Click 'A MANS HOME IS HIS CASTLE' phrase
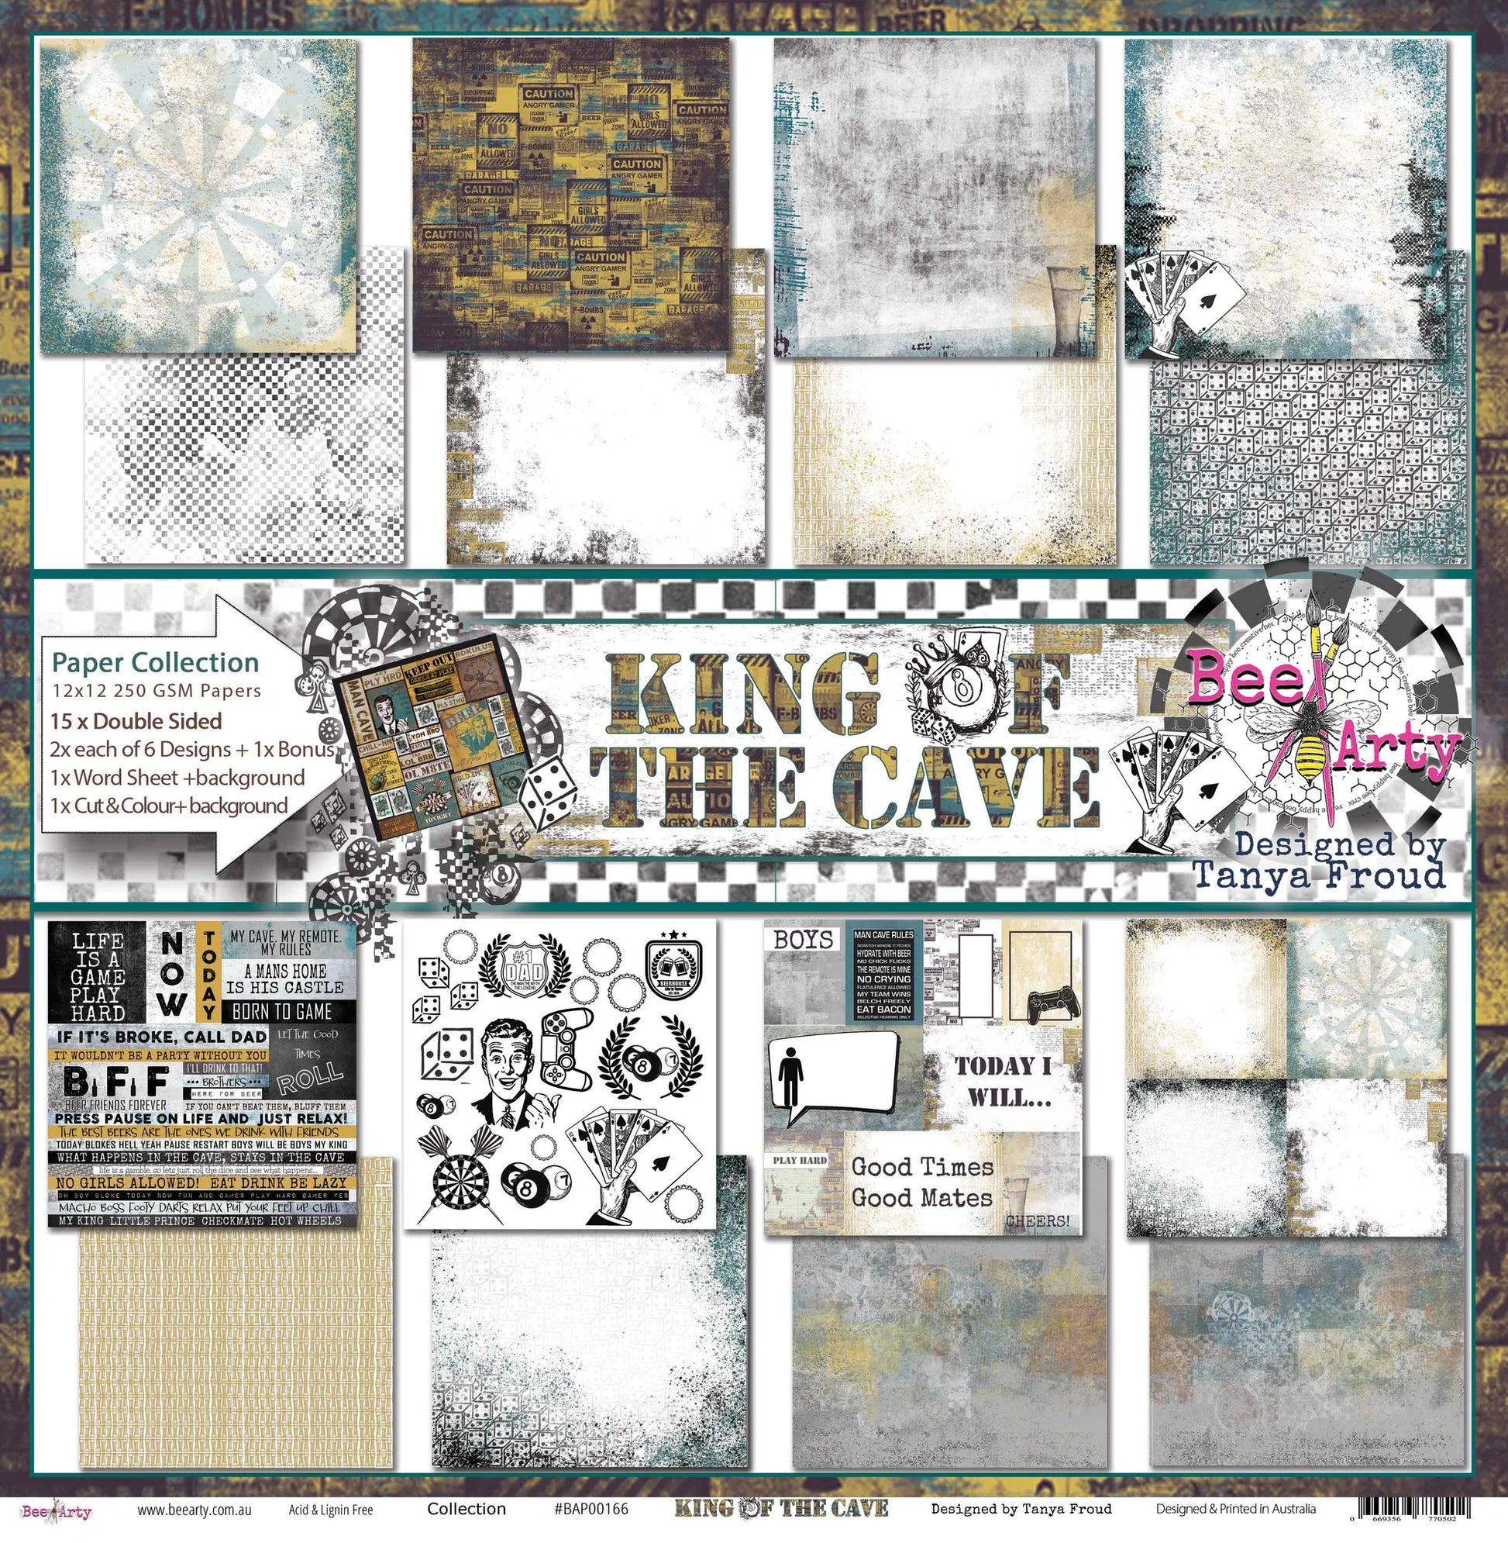 284,979
